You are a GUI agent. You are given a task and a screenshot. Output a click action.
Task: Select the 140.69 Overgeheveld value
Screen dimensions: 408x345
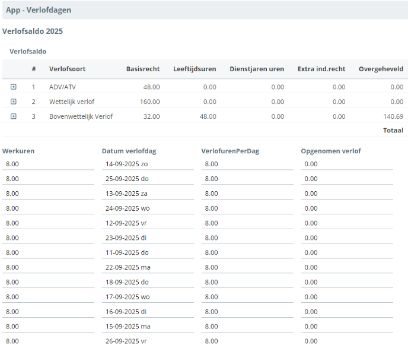[x=393, y=116]
